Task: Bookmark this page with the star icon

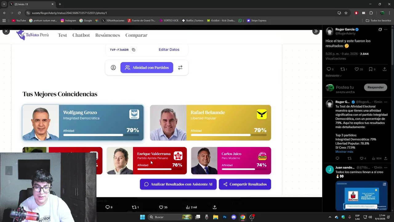Action: coord(346,13)
